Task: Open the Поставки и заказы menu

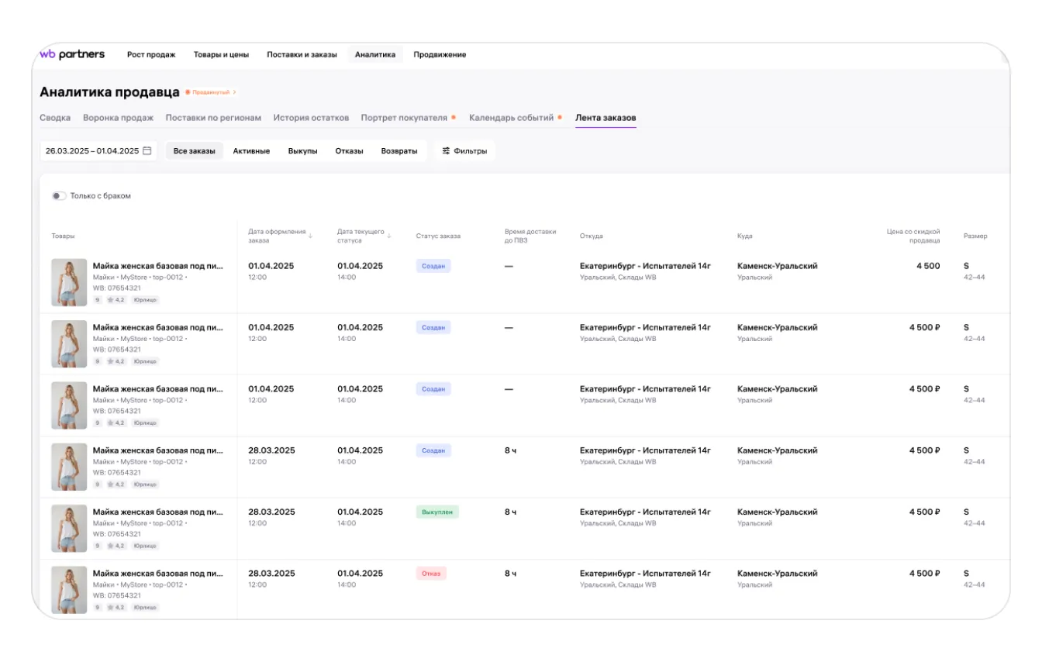Action: coord(302,55)
